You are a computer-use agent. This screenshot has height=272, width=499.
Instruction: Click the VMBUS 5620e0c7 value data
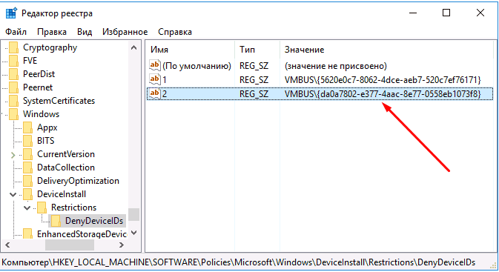pos(383,80)
